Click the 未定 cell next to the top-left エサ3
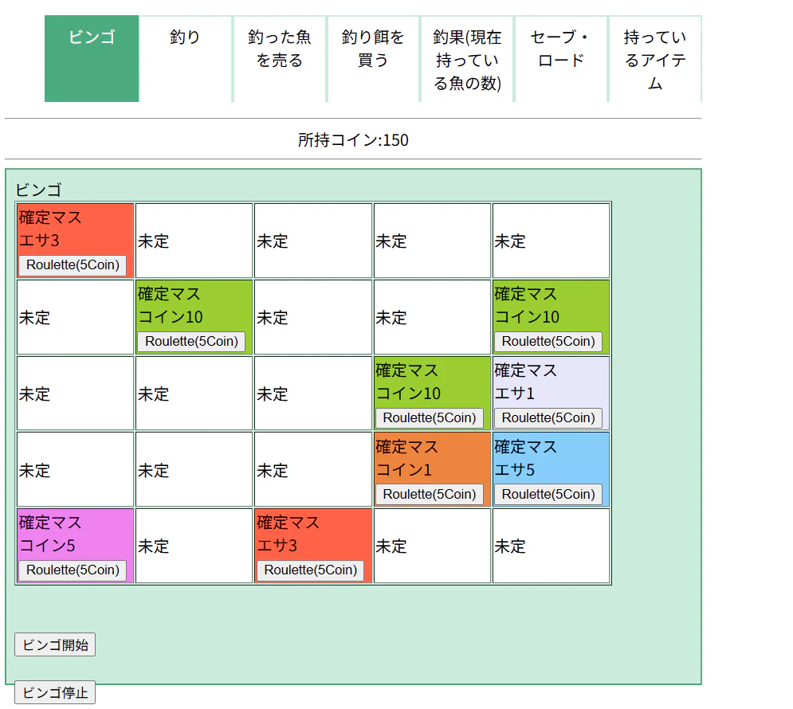The height and width of the screenshot is (709, 793). tap(193, 240)
